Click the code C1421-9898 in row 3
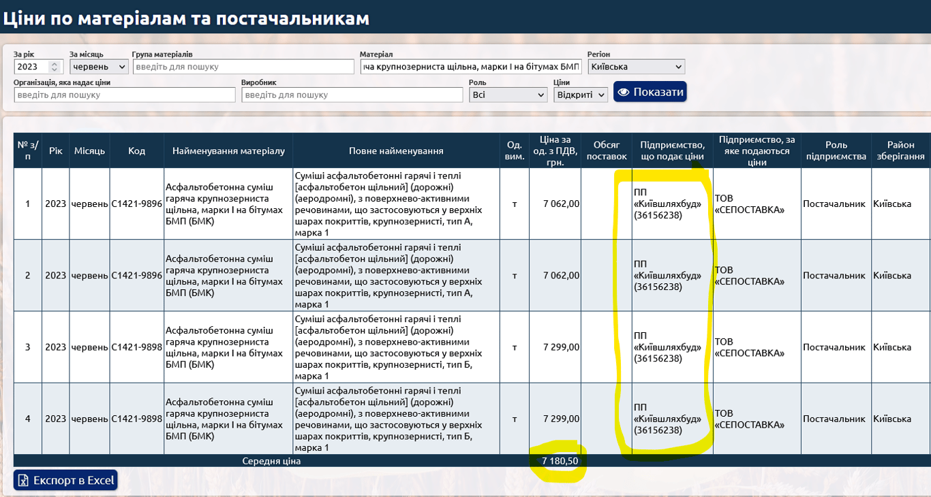The image size is (931, 497). [136, 347]
